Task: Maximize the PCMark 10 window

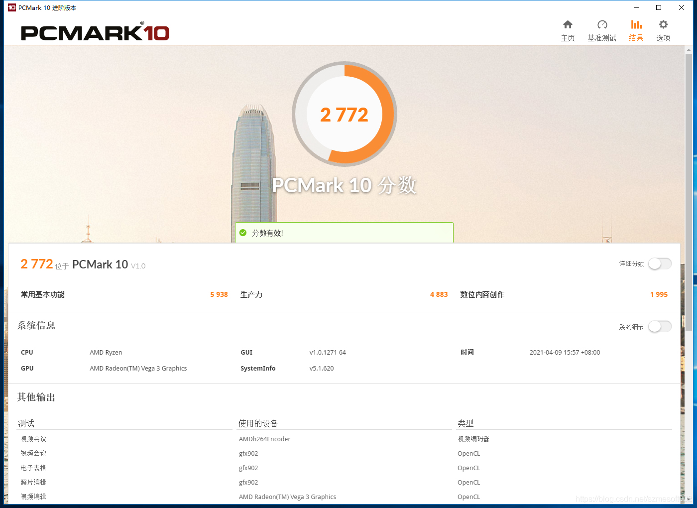Action: click(659, 7)
